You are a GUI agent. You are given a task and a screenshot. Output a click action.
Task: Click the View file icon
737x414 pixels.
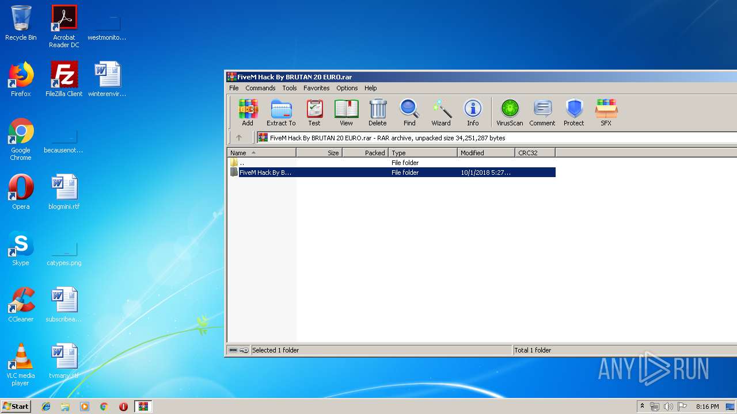[x=346, y=112]
